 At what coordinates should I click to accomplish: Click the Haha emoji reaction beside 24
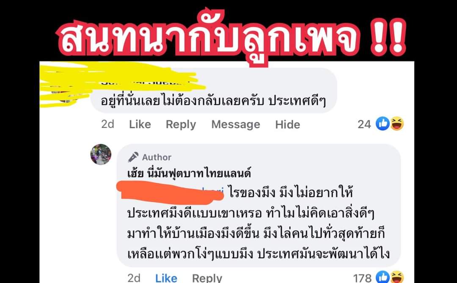pos(396,124)
